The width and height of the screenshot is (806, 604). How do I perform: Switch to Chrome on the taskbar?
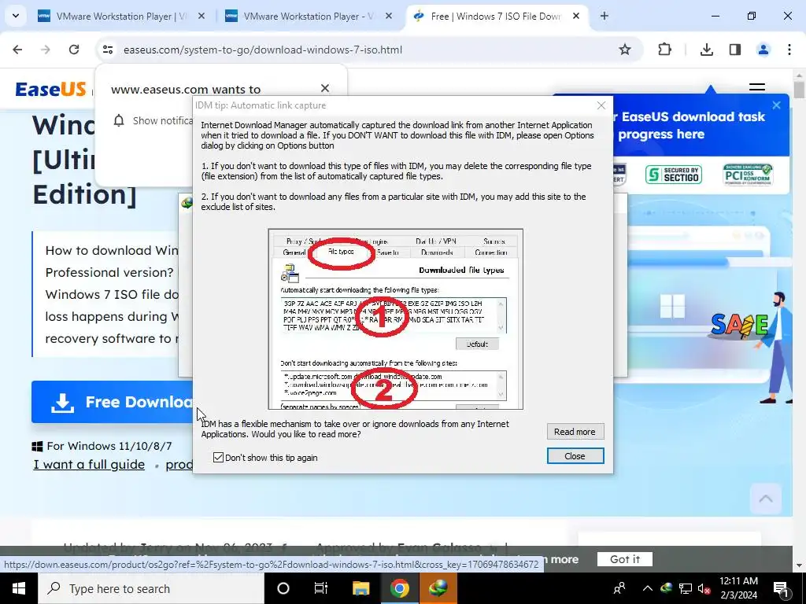399,588
